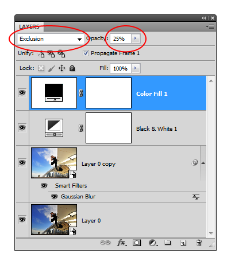Click the Color Fill 1 black swatch thumbnail
The height and width of the screenshot is (265, 231).
(x=54, y=93)
